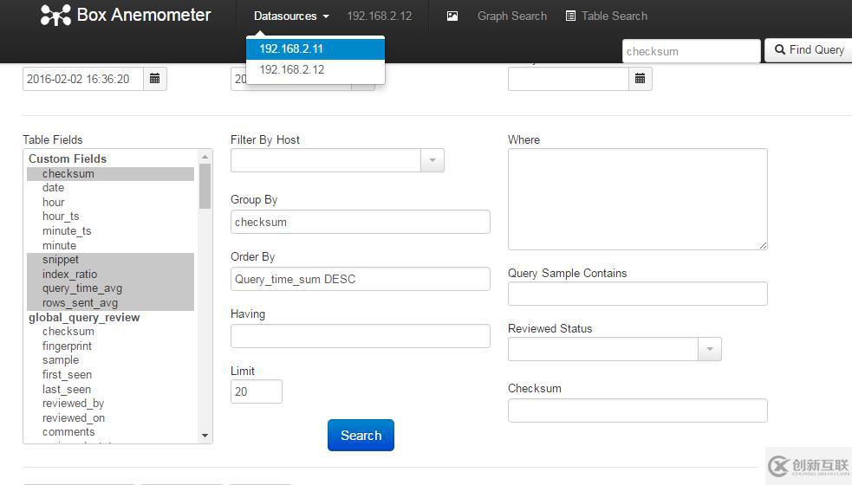Click the Checksum input field at bottom right

point(637,411)
